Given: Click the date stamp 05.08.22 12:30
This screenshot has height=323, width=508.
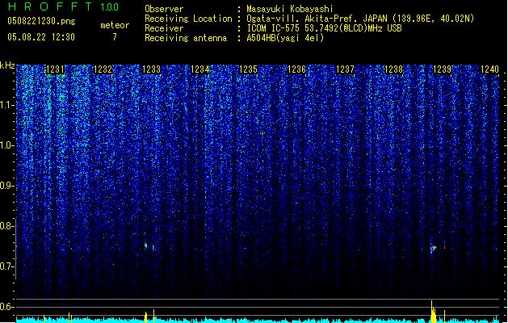Looking at the screenshot, I should click(x=41, y=37).
